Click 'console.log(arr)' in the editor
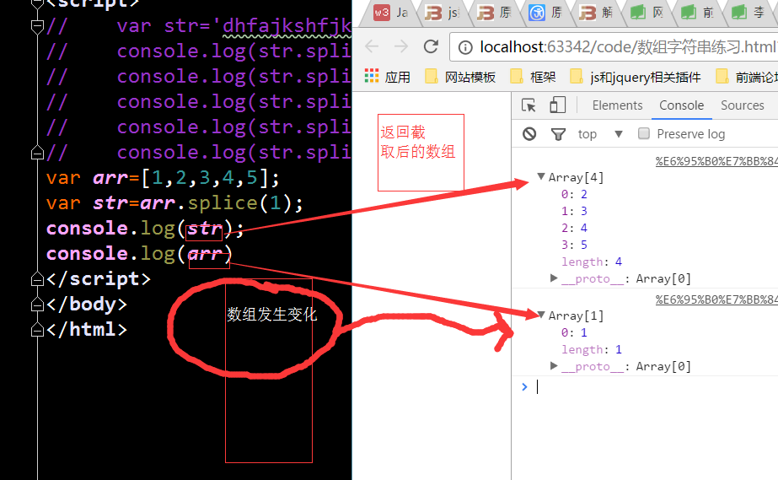 [139, 254]
